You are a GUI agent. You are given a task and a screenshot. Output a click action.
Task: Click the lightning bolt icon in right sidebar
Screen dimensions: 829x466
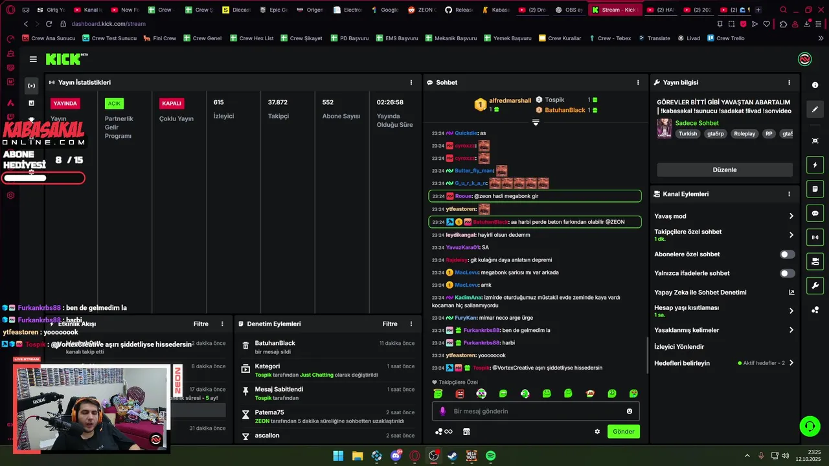815,165
